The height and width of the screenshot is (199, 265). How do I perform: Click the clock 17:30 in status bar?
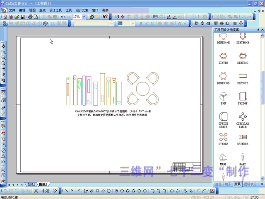point(254,197)
